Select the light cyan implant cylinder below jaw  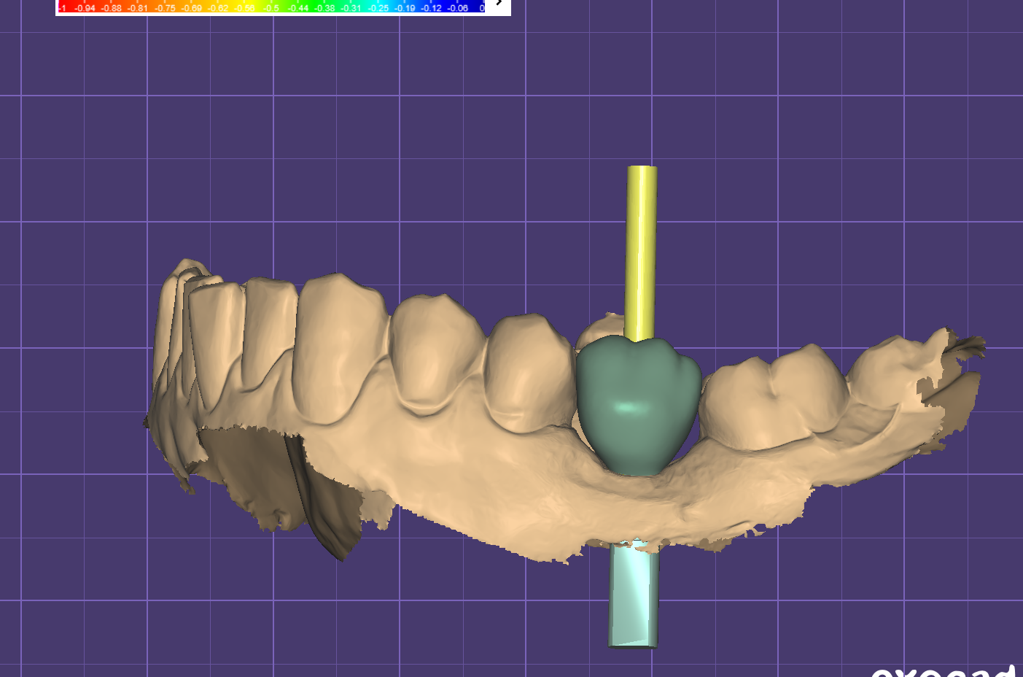633,595
